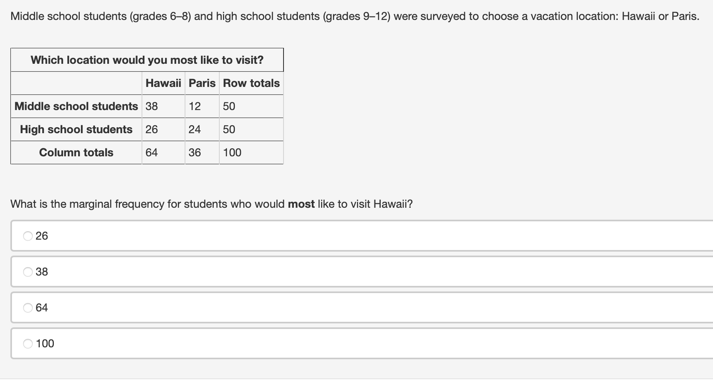Select the radio button for answer 100
This screenshot has height=382, width=713.
tap(27, 344)
